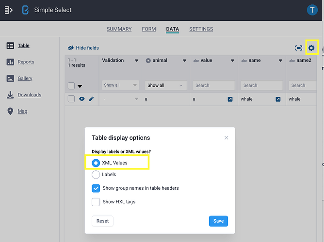Click the Gallery image icon
Image resolution: width=324 pixels, height=242 pixels.
10,78
